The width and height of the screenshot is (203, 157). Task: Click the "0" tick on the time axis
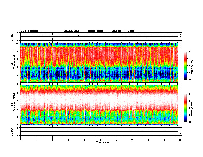20,140
